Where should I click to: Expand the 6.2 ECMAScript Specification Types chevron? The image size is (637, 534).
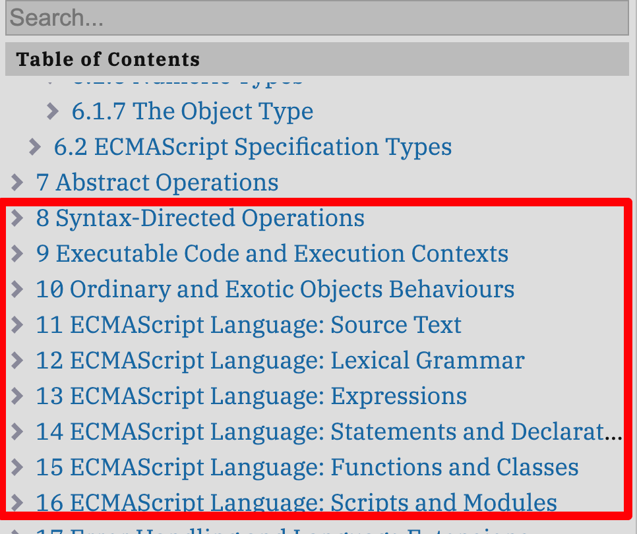click(x=35, y=146)
